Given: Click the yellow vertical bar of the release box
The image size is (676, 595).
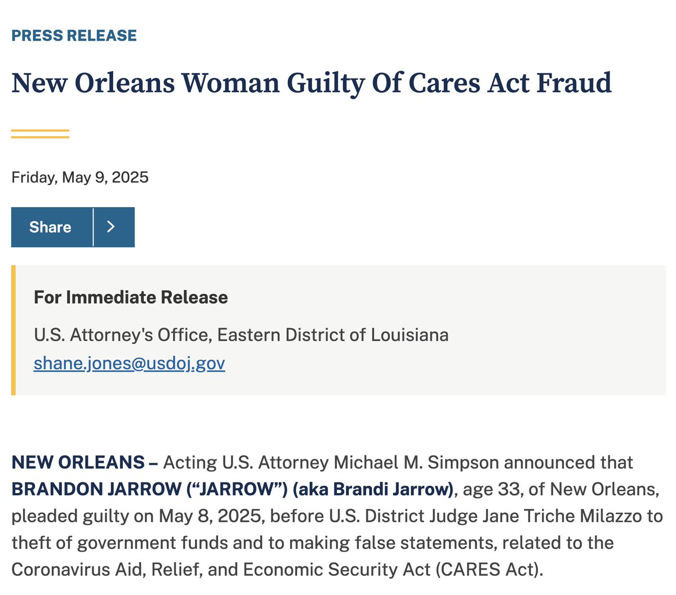Looking at the screenshot, I should (x=14, y=330).
